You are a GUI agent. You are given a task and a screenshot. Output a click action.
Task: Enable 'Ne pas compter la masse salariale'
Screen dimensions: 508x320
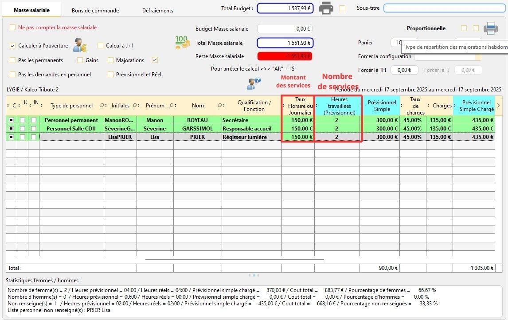[12, 27]
